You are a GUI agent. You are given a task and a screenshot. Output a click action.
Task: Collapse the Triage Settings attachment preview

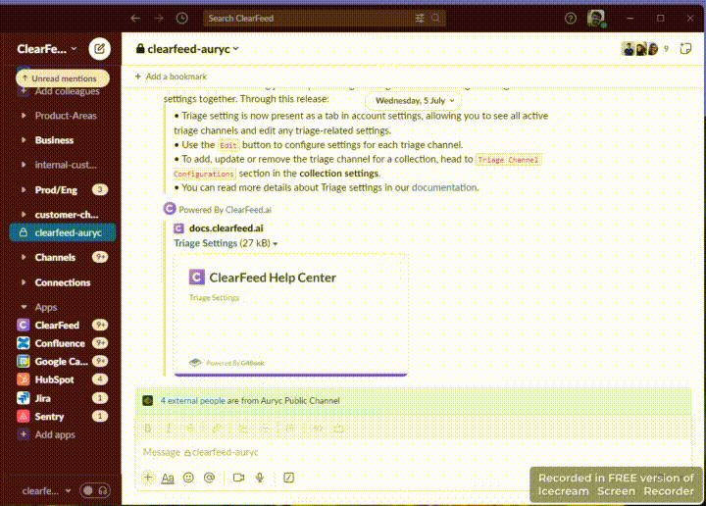[x=276, y=243]
